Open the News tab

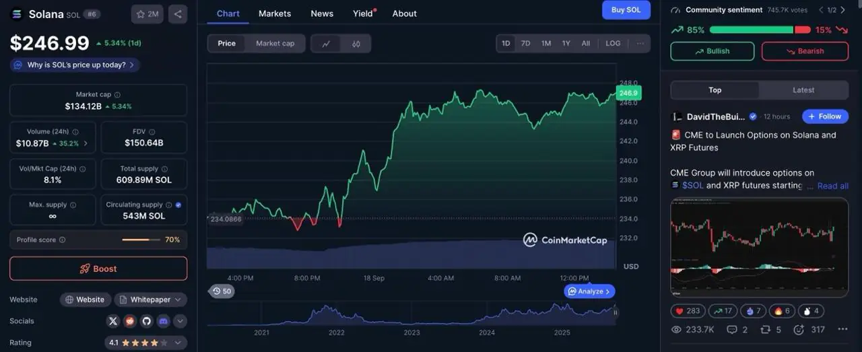tap(322, 13)
